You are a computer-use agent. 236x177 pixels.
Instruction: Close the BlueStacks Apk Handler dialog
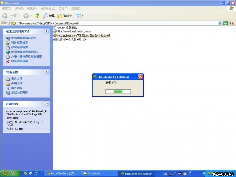(140, 77)
